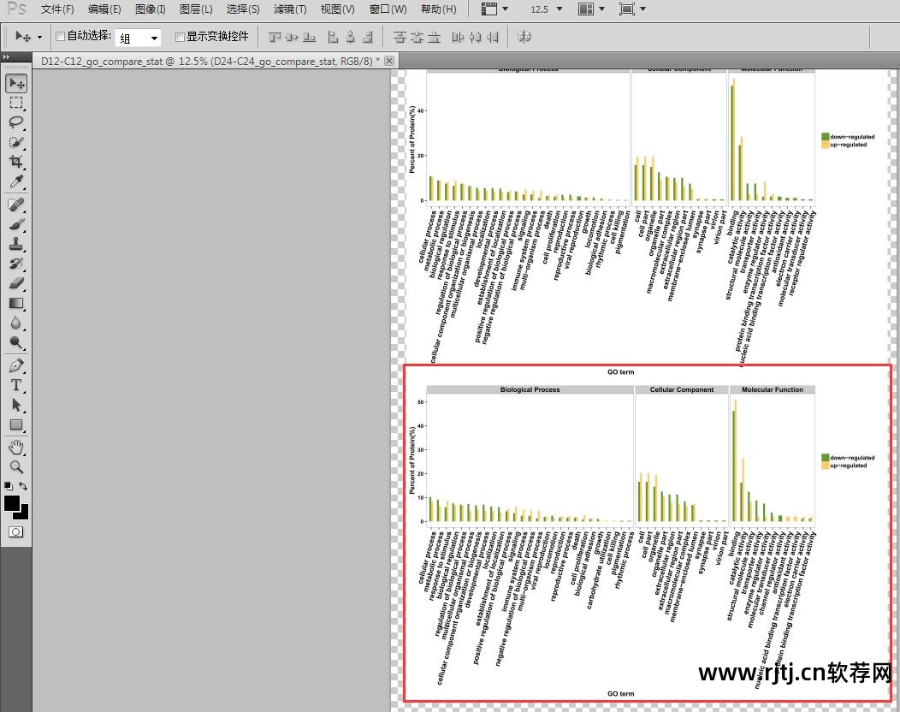Select the Pen tool
The height and width of the screenshot is (712, 900).
coord(16,365)
